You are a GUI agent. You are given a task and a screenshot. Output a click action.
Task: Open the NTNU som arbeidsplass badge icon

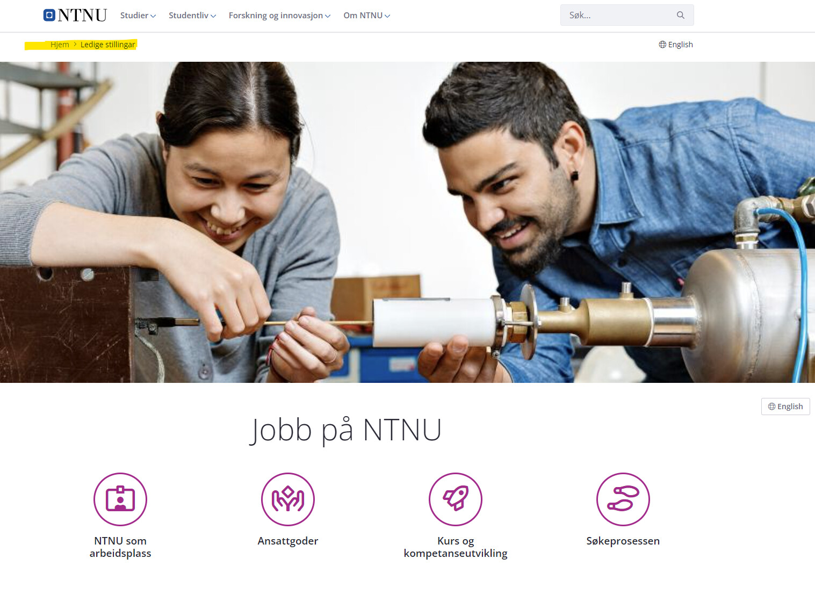120,499
